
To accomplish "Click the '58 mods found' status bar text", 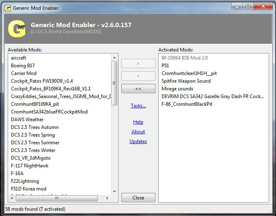I will (35, 209).
